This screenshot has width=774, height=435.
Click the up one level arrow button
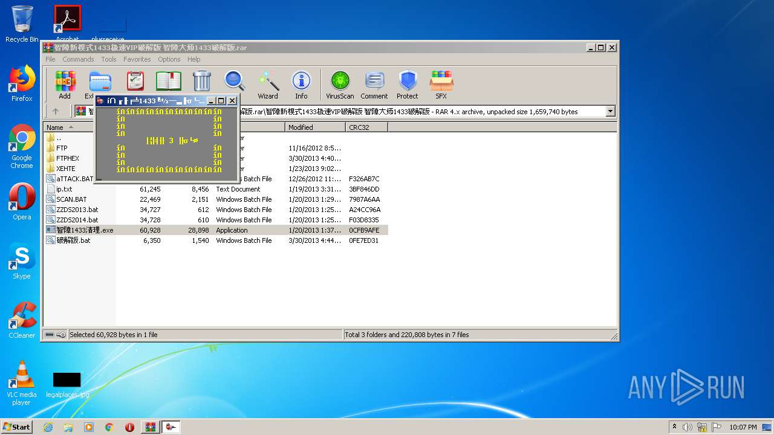[56, 111]
